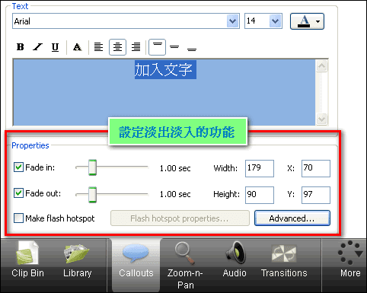
Task: Enable Make flash hotspot option
Action: [18, 218]
